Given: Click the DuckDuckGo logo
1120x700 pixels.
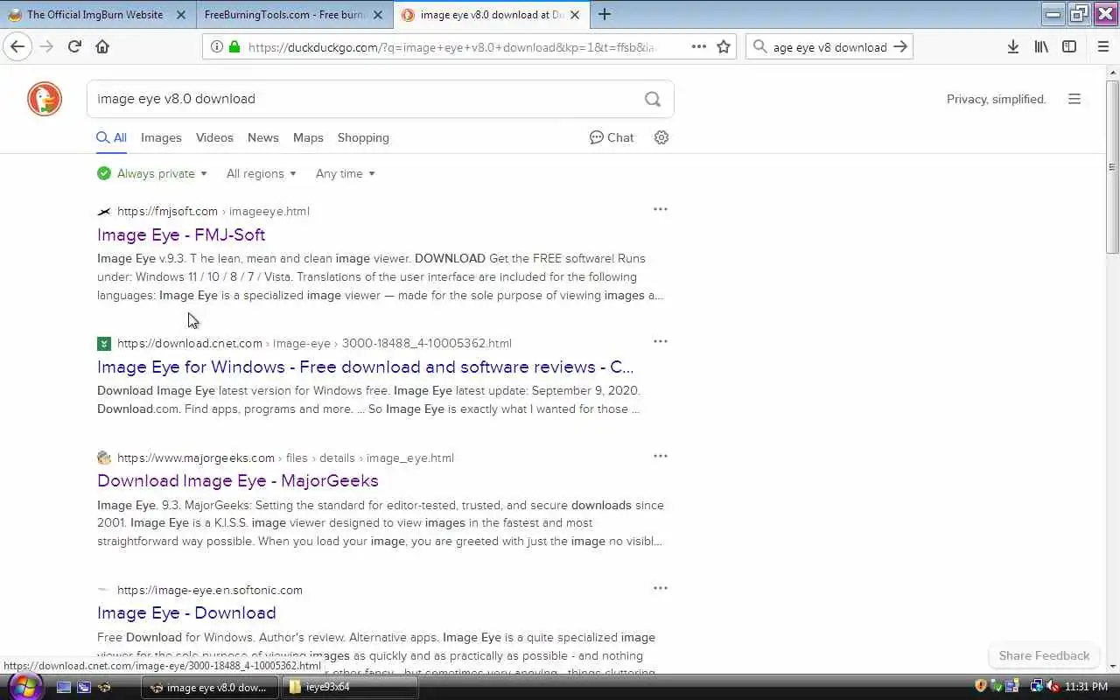Looking at the screenshot, I should click(x=45, y=99).
